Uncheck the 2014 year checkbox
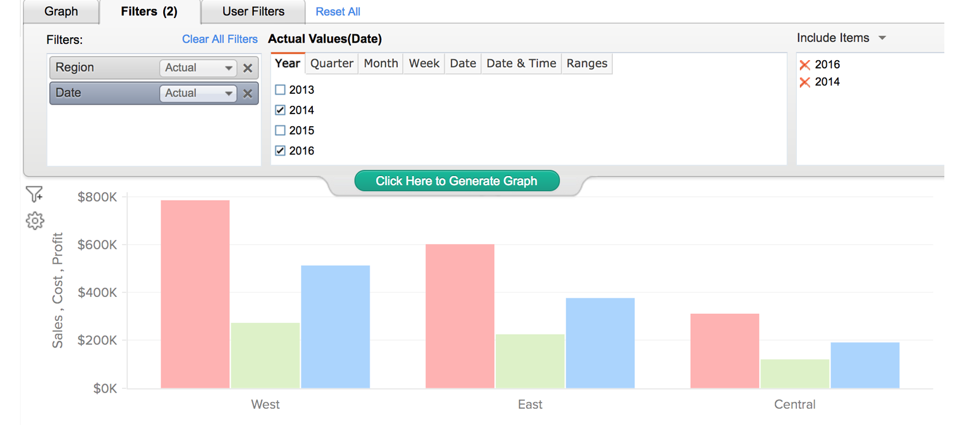 tap(280, 110)
